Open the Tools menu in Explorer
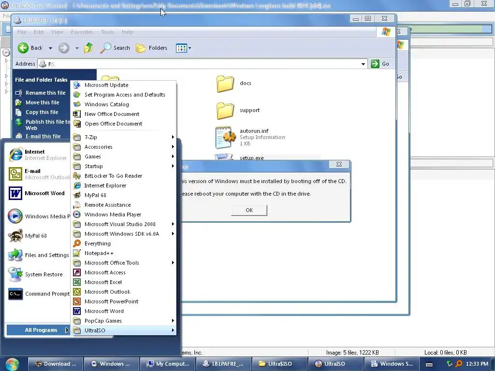The image size is (495, 371). [x=107, y=32]
